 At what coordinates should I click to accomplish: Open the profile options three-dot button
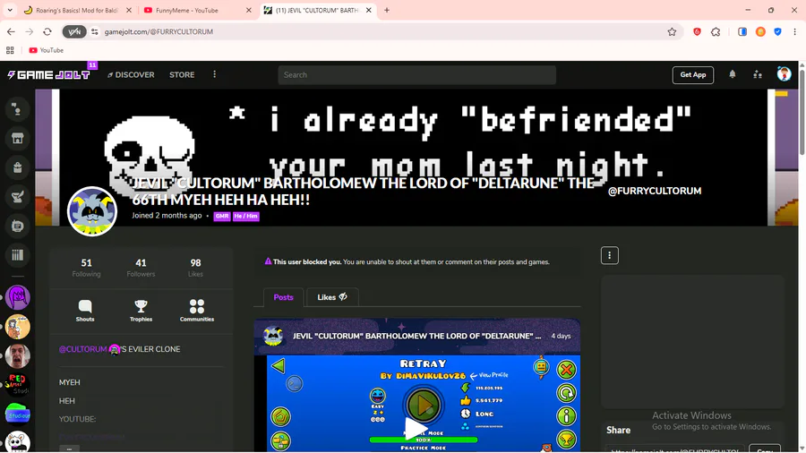610,255
